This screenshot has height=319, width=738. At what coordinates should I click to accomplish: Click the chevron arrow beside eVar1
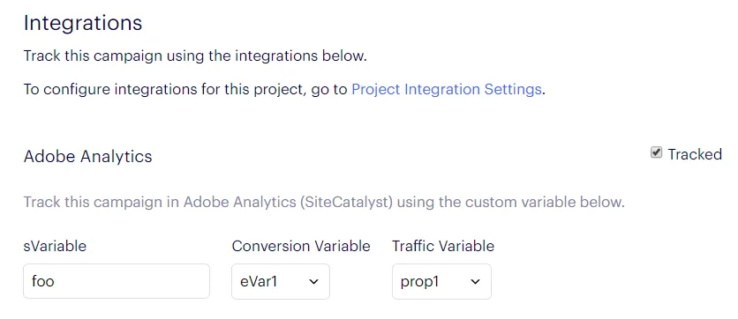coord(313,282)
